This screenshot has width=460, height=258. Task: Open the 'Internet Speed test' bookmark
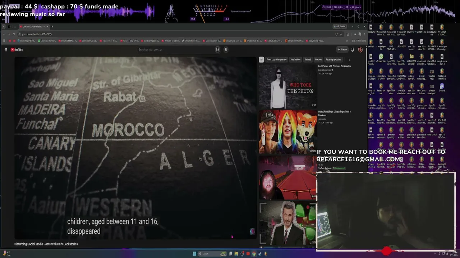coord(26,41)
